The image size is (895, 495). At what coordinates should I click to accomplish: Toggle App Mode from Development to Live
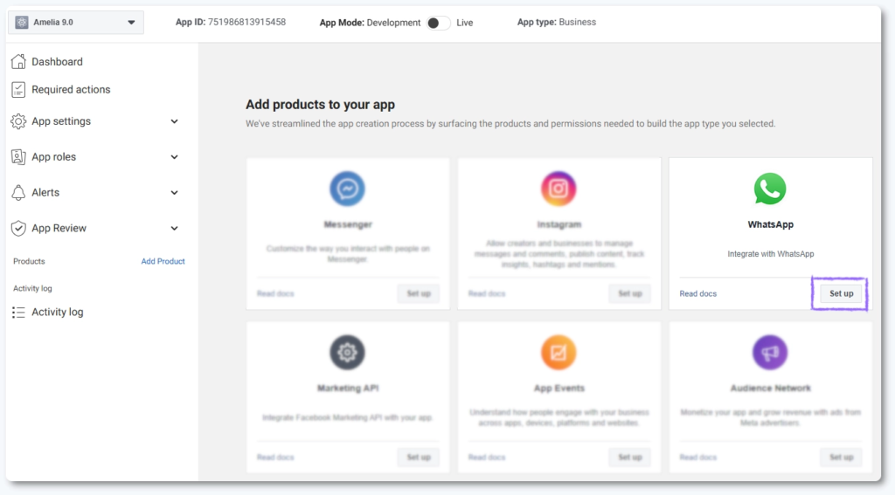click(x=438, y=23)
